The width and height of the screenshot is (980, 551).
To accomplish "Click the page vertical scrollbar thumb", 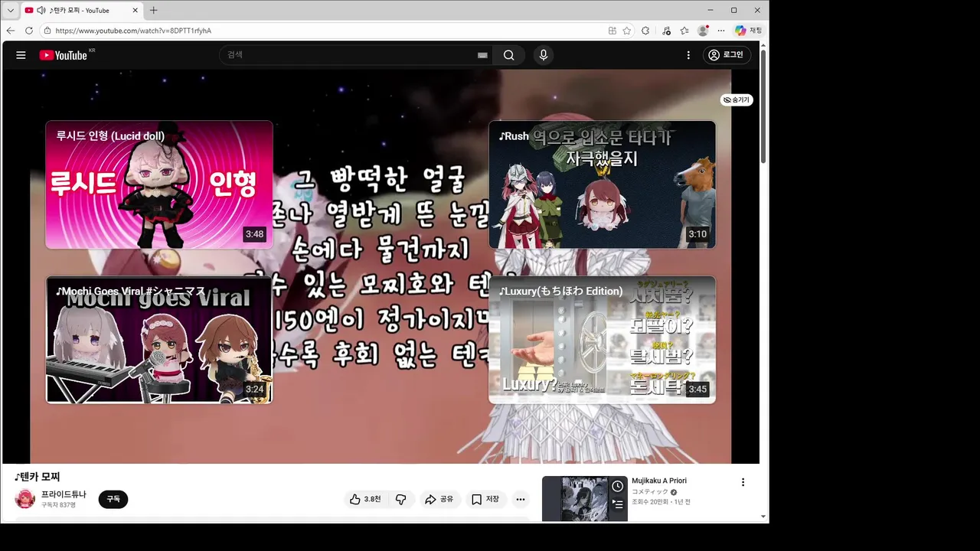I will click(763, 106).
